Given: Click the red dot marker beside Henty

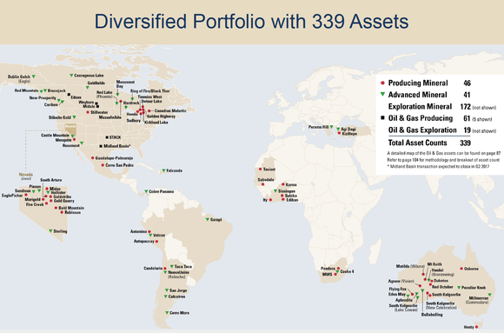Looking at the screenshot, I should click(477, 327).
